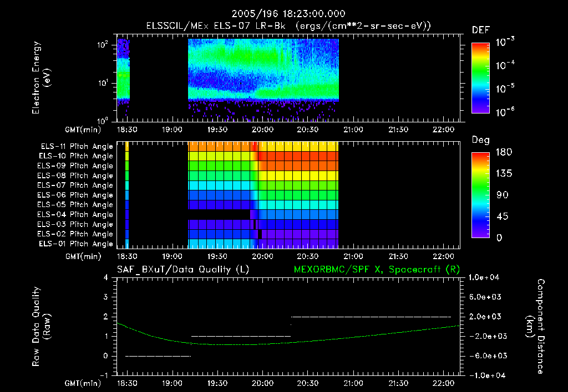Select the ELS-11 Pitch Angle row label
Viewport: 568px width, 392px height.
click(77, 147)
